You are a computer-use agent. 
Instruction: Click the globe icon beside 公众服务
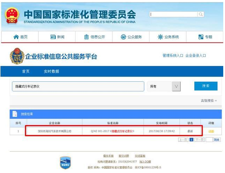[123, 37]
